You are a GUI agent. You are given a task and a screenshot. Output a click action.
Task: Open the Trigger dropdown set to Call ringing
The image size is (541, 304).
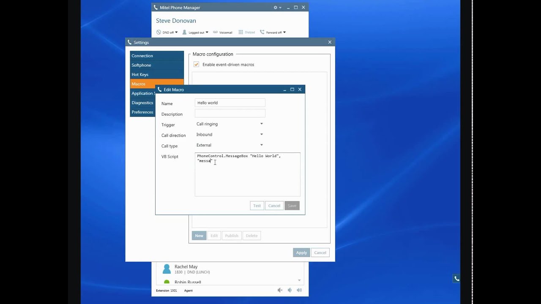point(230,124)
